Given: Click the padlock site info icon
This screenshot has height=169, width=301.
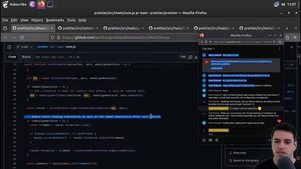Looking at the screenshot, I should 58,38.
